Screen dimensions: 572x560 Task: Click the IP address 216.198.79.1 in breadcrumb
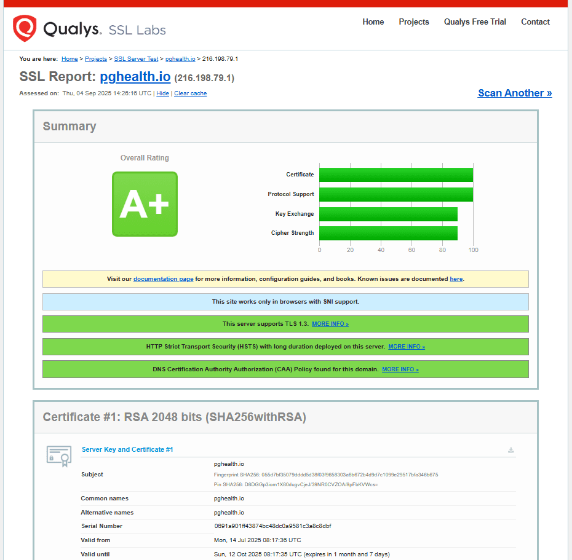220,58
